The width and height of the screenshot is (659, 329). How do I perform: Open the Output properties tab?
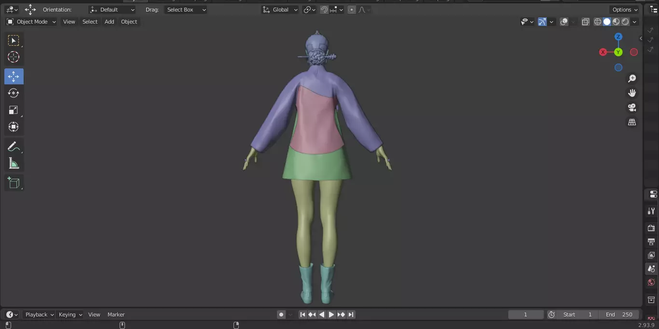pyautogui.click(x=651, y=241)
